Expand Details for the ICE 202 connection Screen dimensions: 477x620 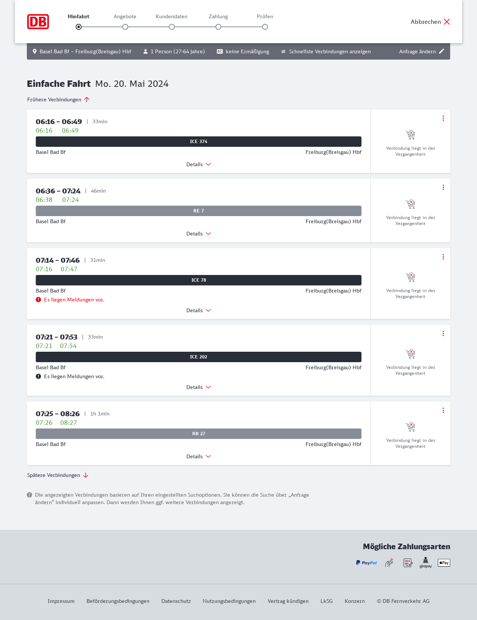[x=199, y=387]
